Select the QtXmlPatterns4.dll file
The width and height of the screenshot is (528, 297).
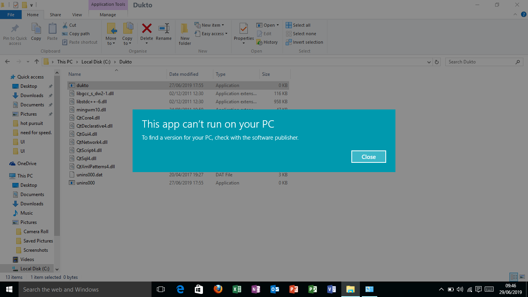click(x=95, y=167)
